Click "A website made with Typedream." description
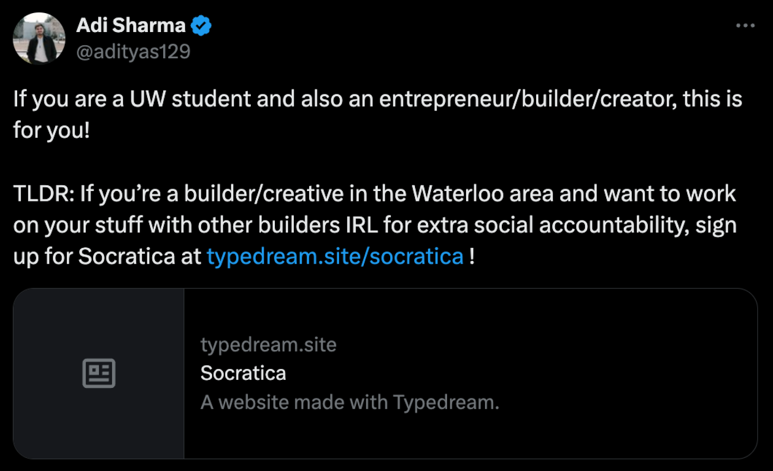The image size is (773, 471). tap(350, 402)
